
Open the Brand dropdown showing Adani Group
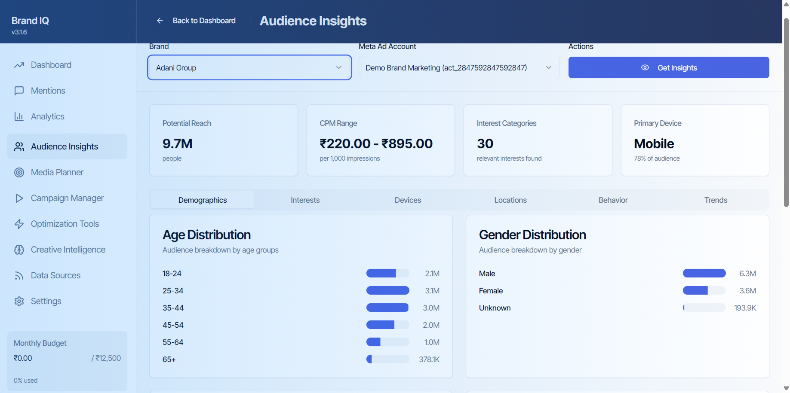tap(249, 67)
